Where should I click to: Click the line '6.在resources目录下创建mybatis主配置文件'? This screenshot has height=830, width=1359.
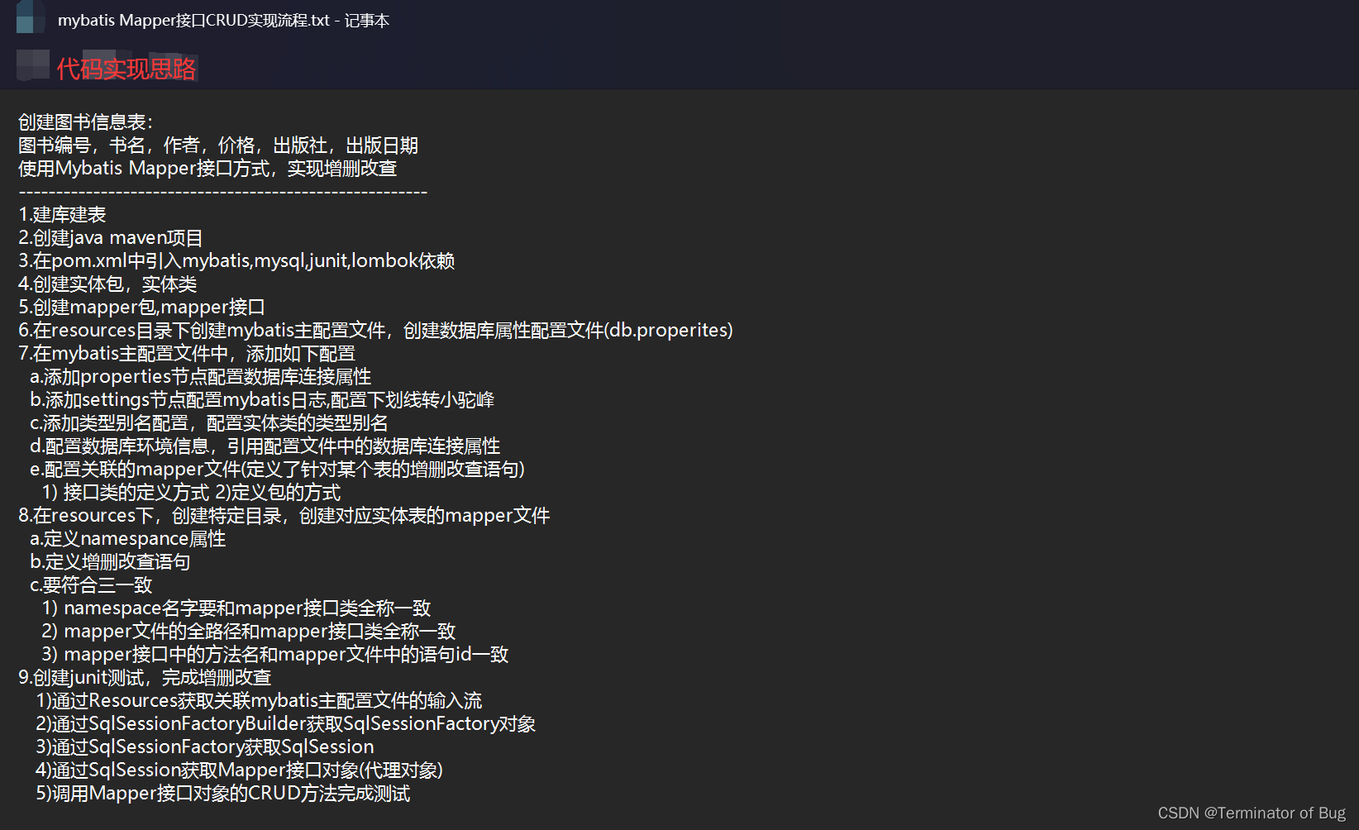376,331
